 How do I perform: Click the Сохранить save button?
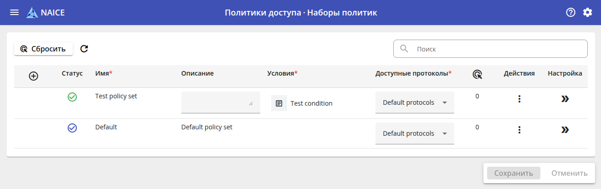(514, 173)
